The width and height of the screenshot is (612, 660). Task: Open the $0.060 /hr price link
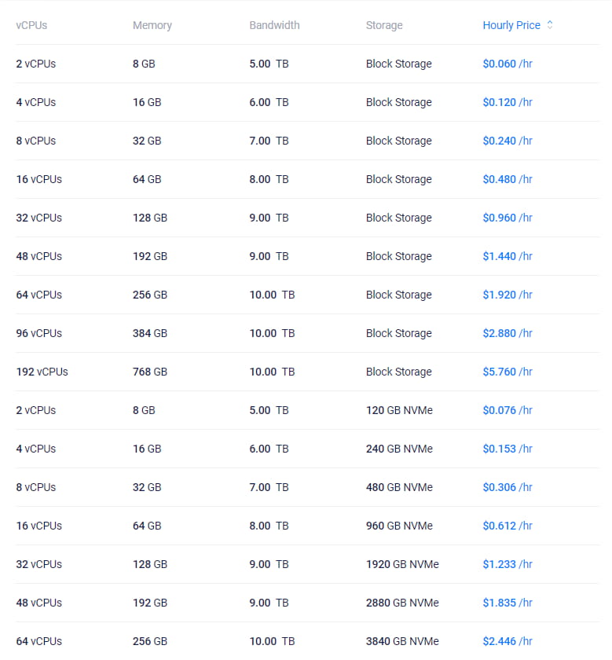[508, 64]
